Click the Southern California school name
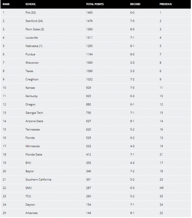This screenshot has height=218, width=192. (38, 180)
